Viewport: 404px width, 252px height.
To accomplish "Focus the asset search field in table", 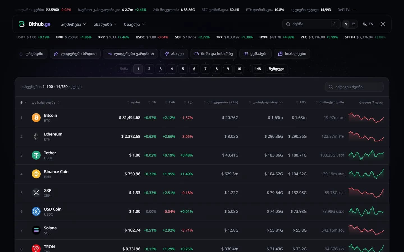I will tap(354, 87).
